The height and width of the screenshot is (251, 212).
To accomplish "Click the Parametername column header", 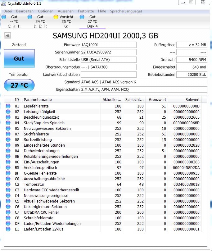I will tap(61, 100).
